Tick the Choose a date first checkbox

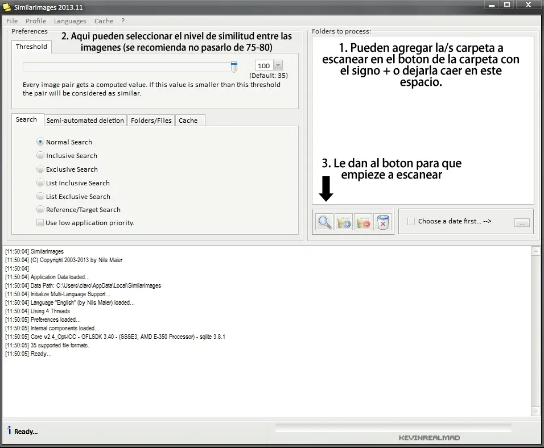[x=411, y=221]
